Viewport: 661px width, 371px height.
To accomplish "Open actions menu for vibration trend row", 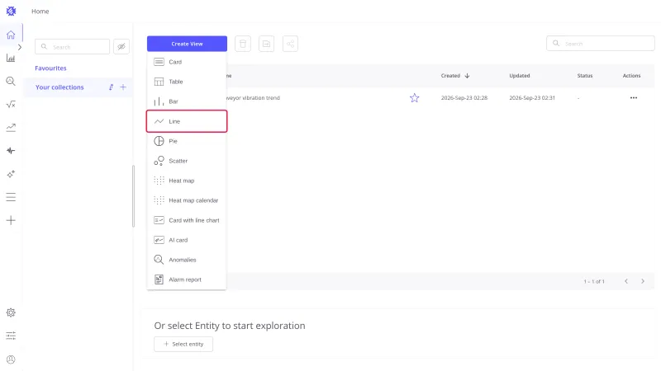I will point(633,98).
